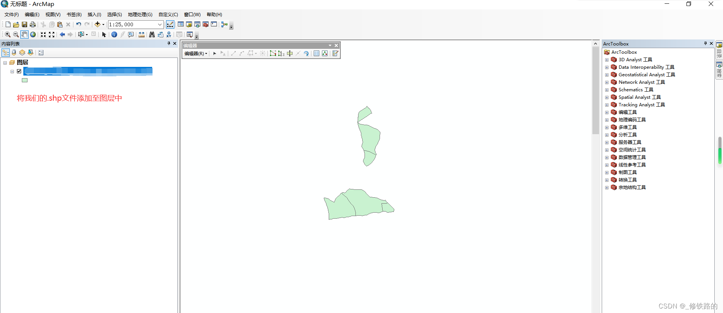This screenshot has height=313, width=723.
Task: Click the New map document icon
Action: [8, 24]
